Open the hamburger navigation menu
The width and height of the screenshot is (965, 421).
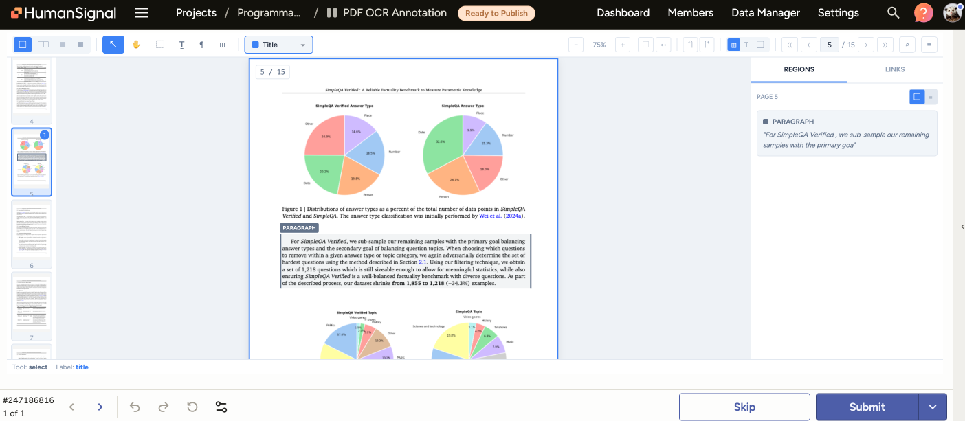click(x=142, y=12)
